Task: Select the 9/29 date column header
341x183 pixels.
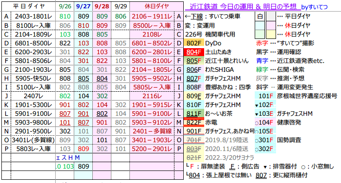Action: coord(121,6)
